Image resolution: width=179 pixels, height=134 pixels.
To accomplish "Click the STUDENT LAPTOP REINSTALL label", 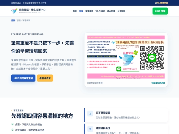I will click(x=27, y=34).
